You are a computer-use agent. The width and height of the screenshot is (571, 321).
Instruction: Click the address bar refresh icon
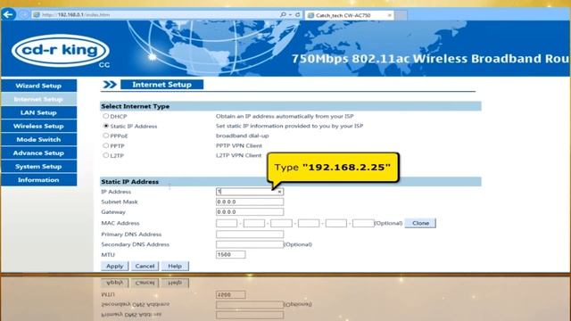pyautogui.click(x=298, y=14)
